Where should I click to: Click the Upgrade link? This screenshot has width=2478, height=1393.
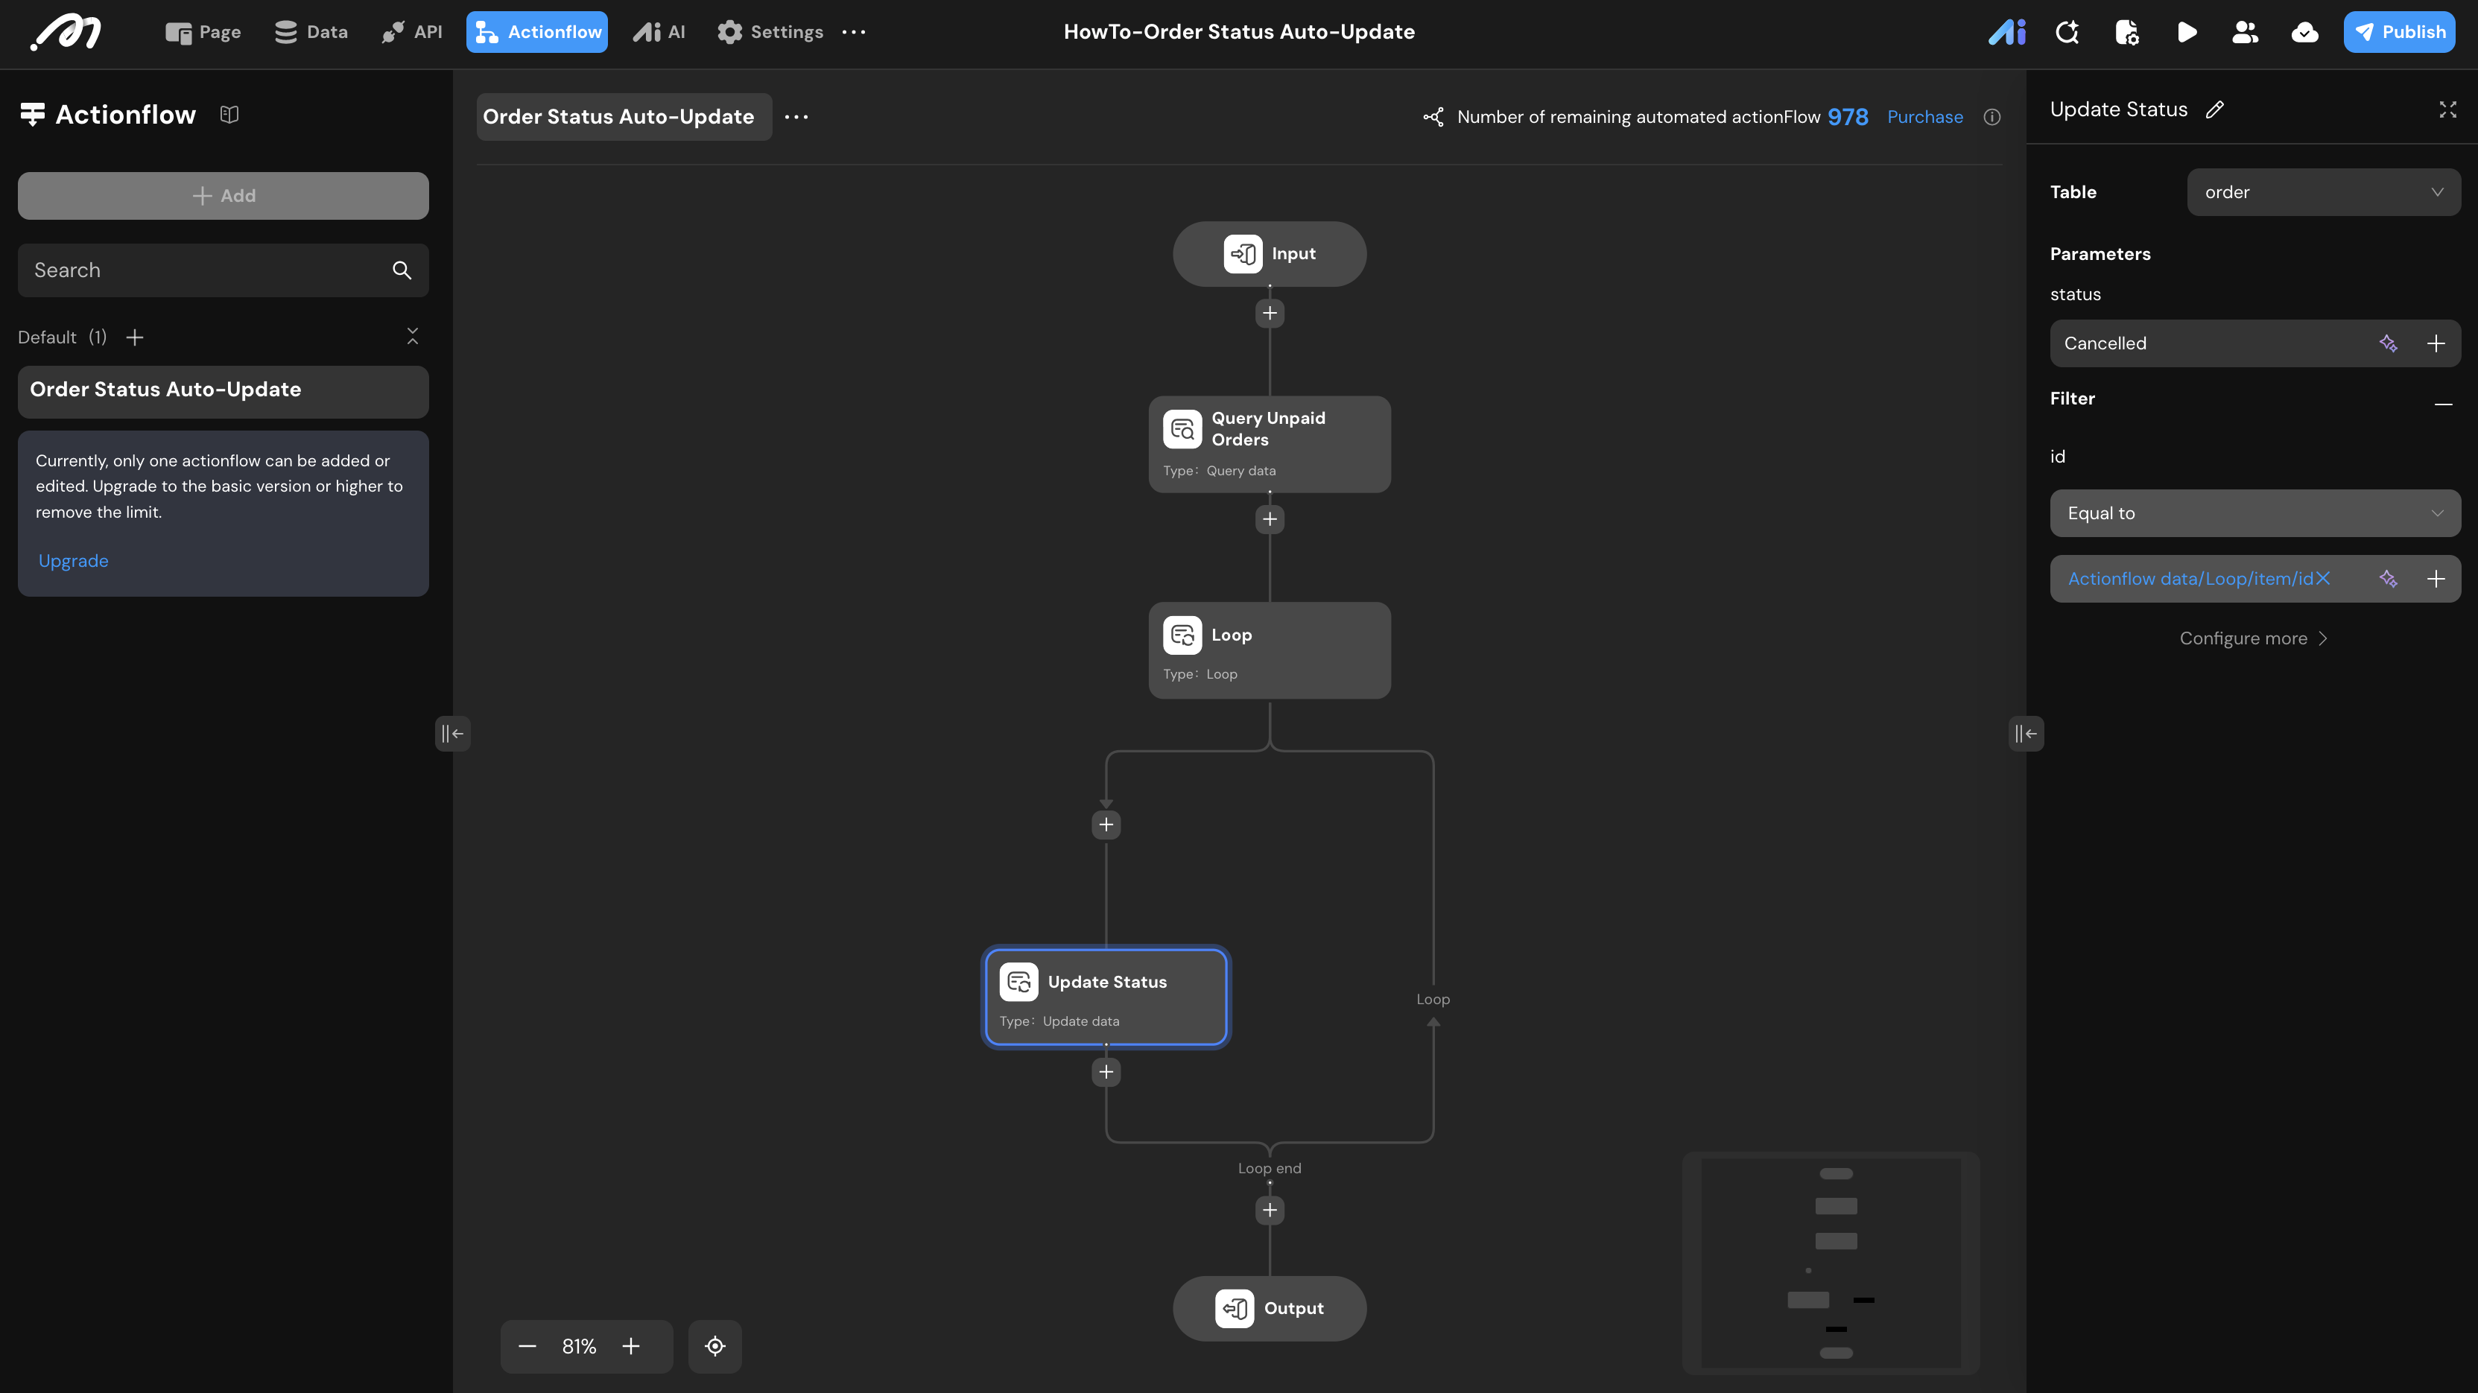coord(73,561)
